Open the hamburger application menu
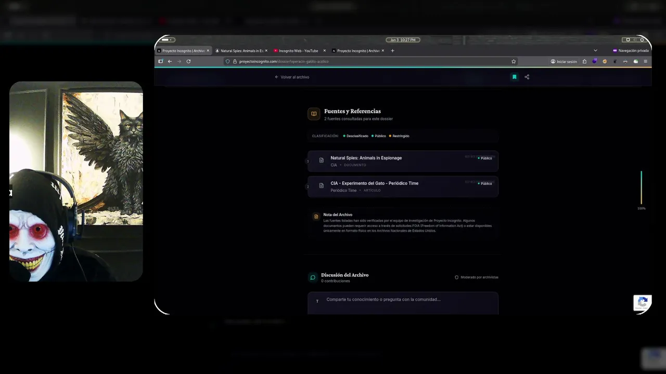Image resolution: width=666 pixels, height=374 pixels. point(646,61)
